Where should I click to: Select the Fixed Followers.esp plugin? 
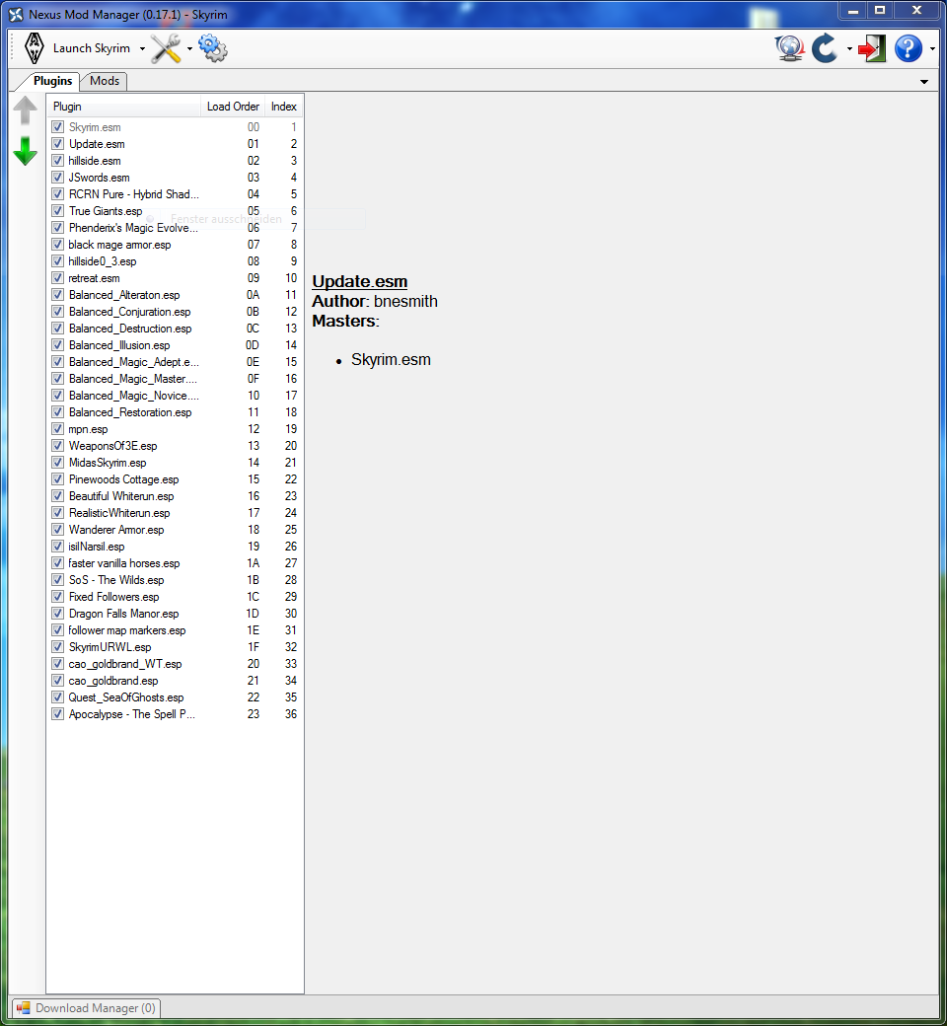175,597
